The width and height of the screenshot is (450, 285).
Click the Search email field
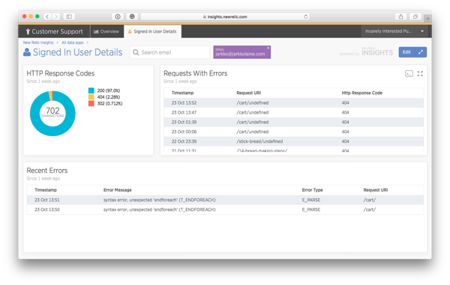(170, 52)
